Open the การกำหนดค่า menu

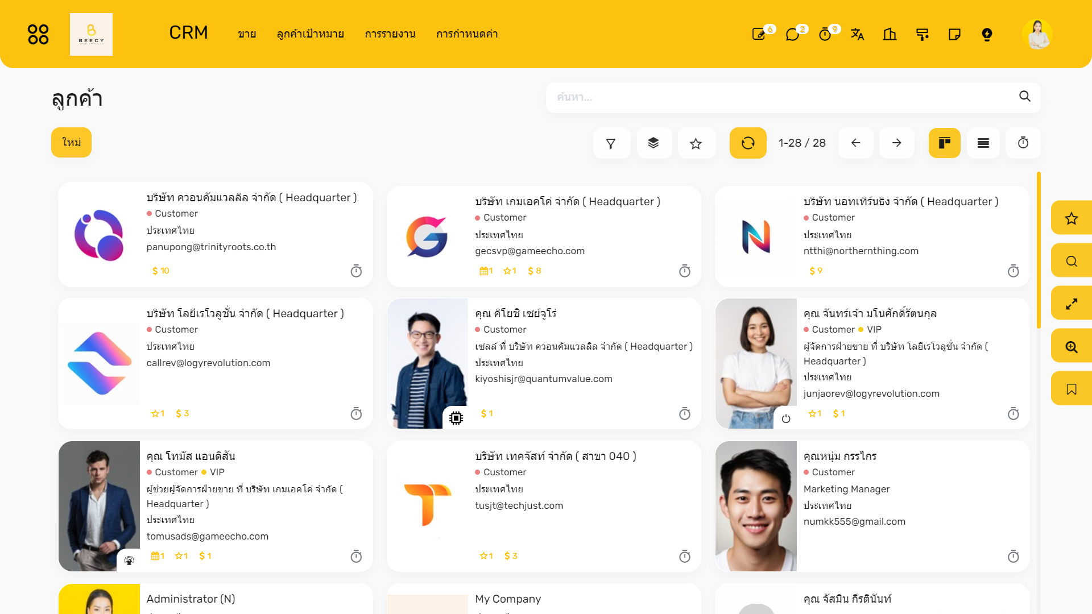coord(467,34)
